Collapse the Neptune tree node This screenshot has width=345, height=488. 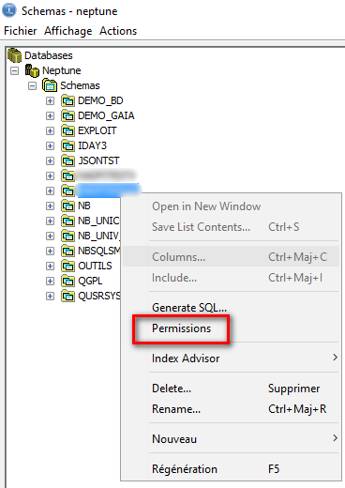click(x=14, y=70)
